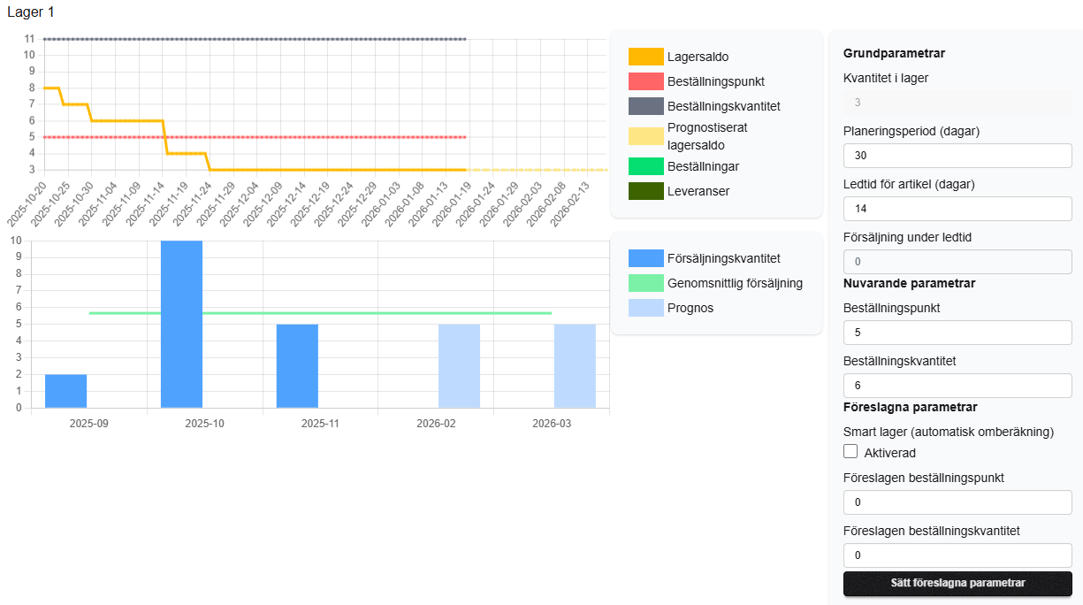Screen dimensions: 1083x605
Task: Click the Försäljning under ledtid field
Action: click(x=957, y=262)
